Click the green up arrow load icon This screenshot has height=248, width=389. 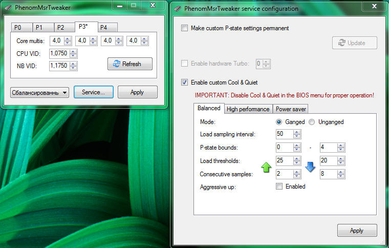[266, 168]
